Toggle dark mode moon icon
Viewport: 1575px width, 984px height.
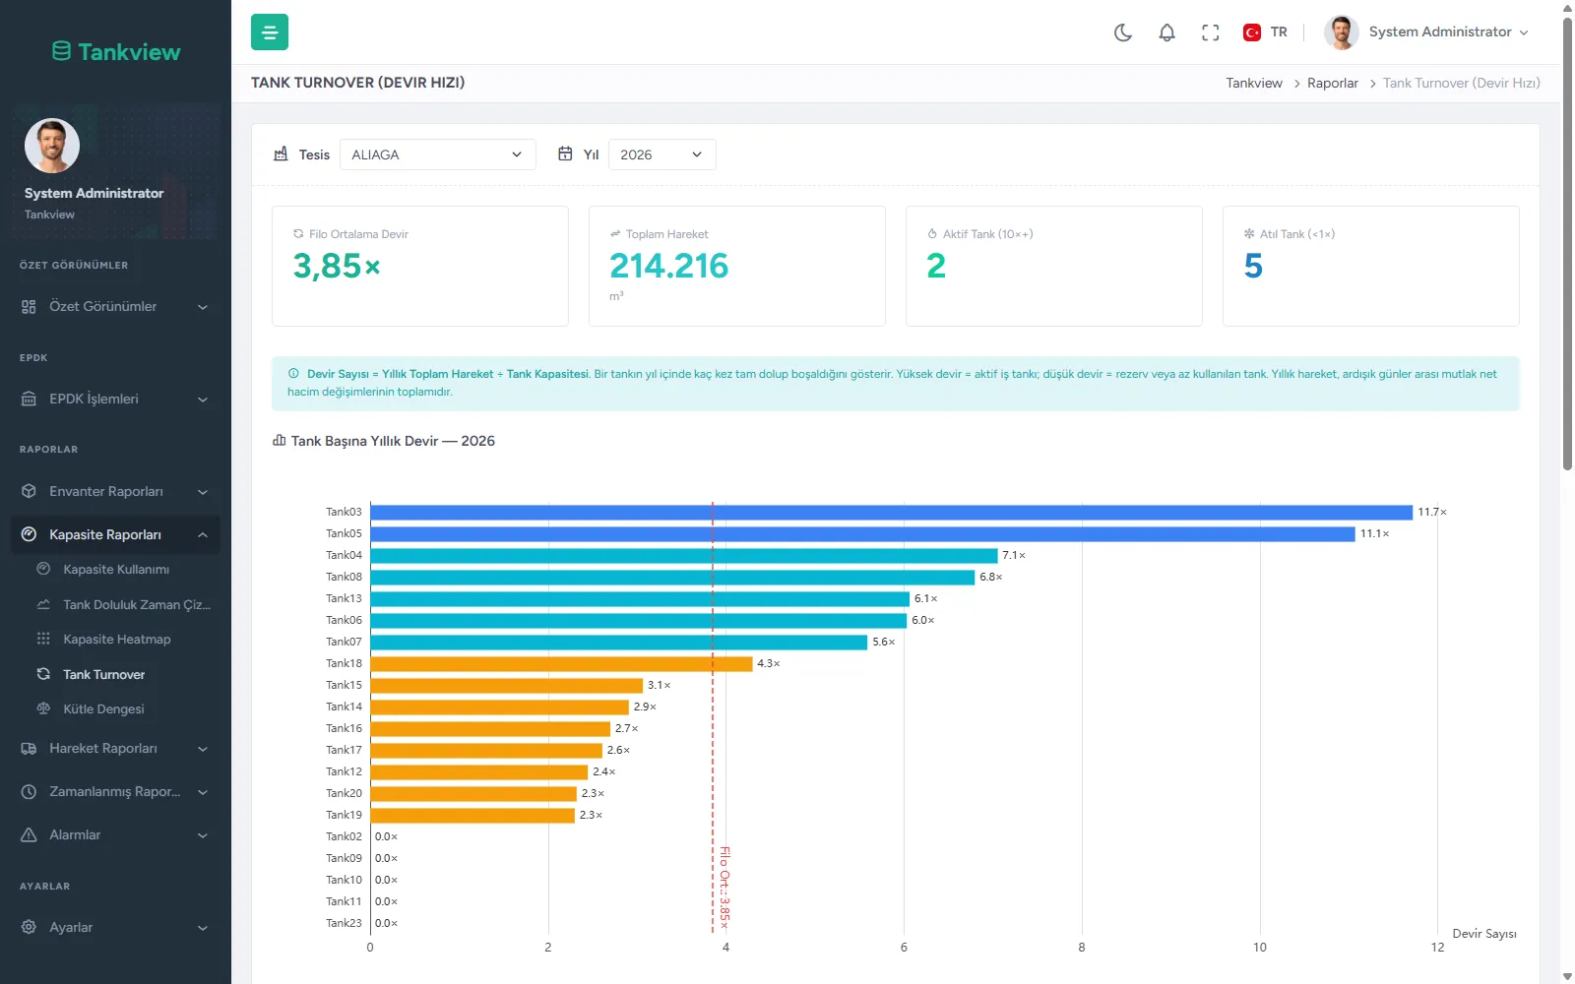[x=1123, y=32]
